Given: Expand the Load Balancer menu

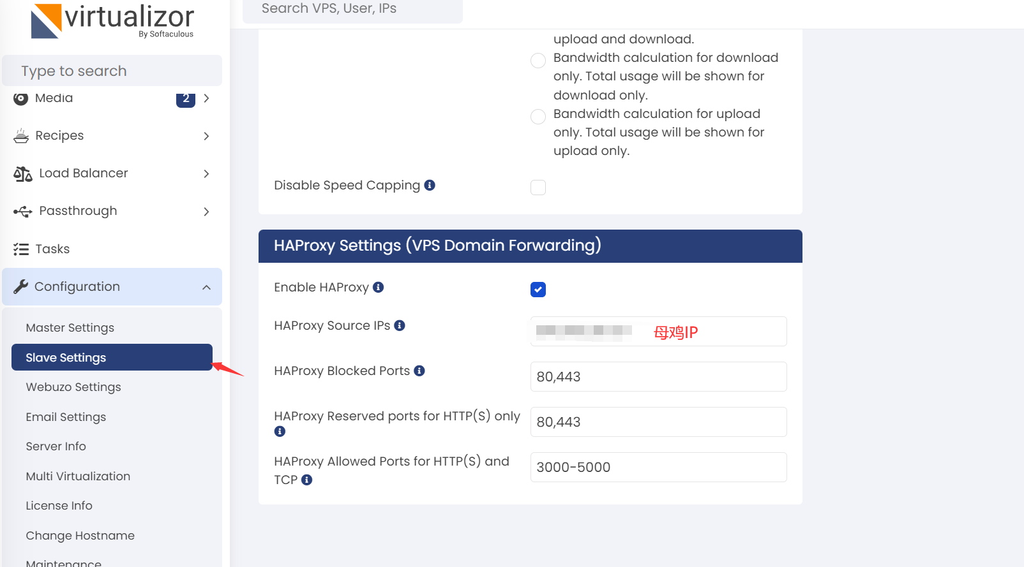Looking at the screenshot, I should click(x=112, y=173).
